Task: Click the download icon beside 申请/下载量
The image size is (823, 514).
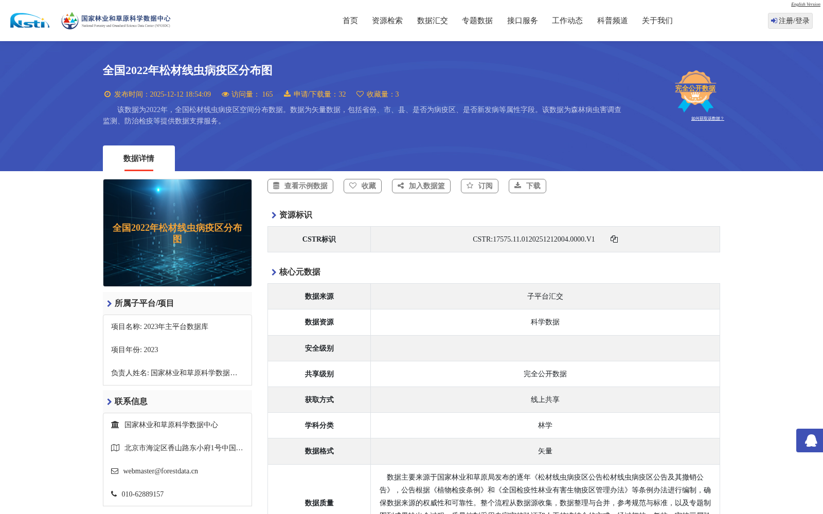Action: [x=287, y=94]
